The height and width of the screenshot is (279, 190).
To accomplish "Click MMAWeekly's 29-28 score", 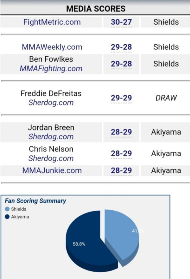I will 121,47.
